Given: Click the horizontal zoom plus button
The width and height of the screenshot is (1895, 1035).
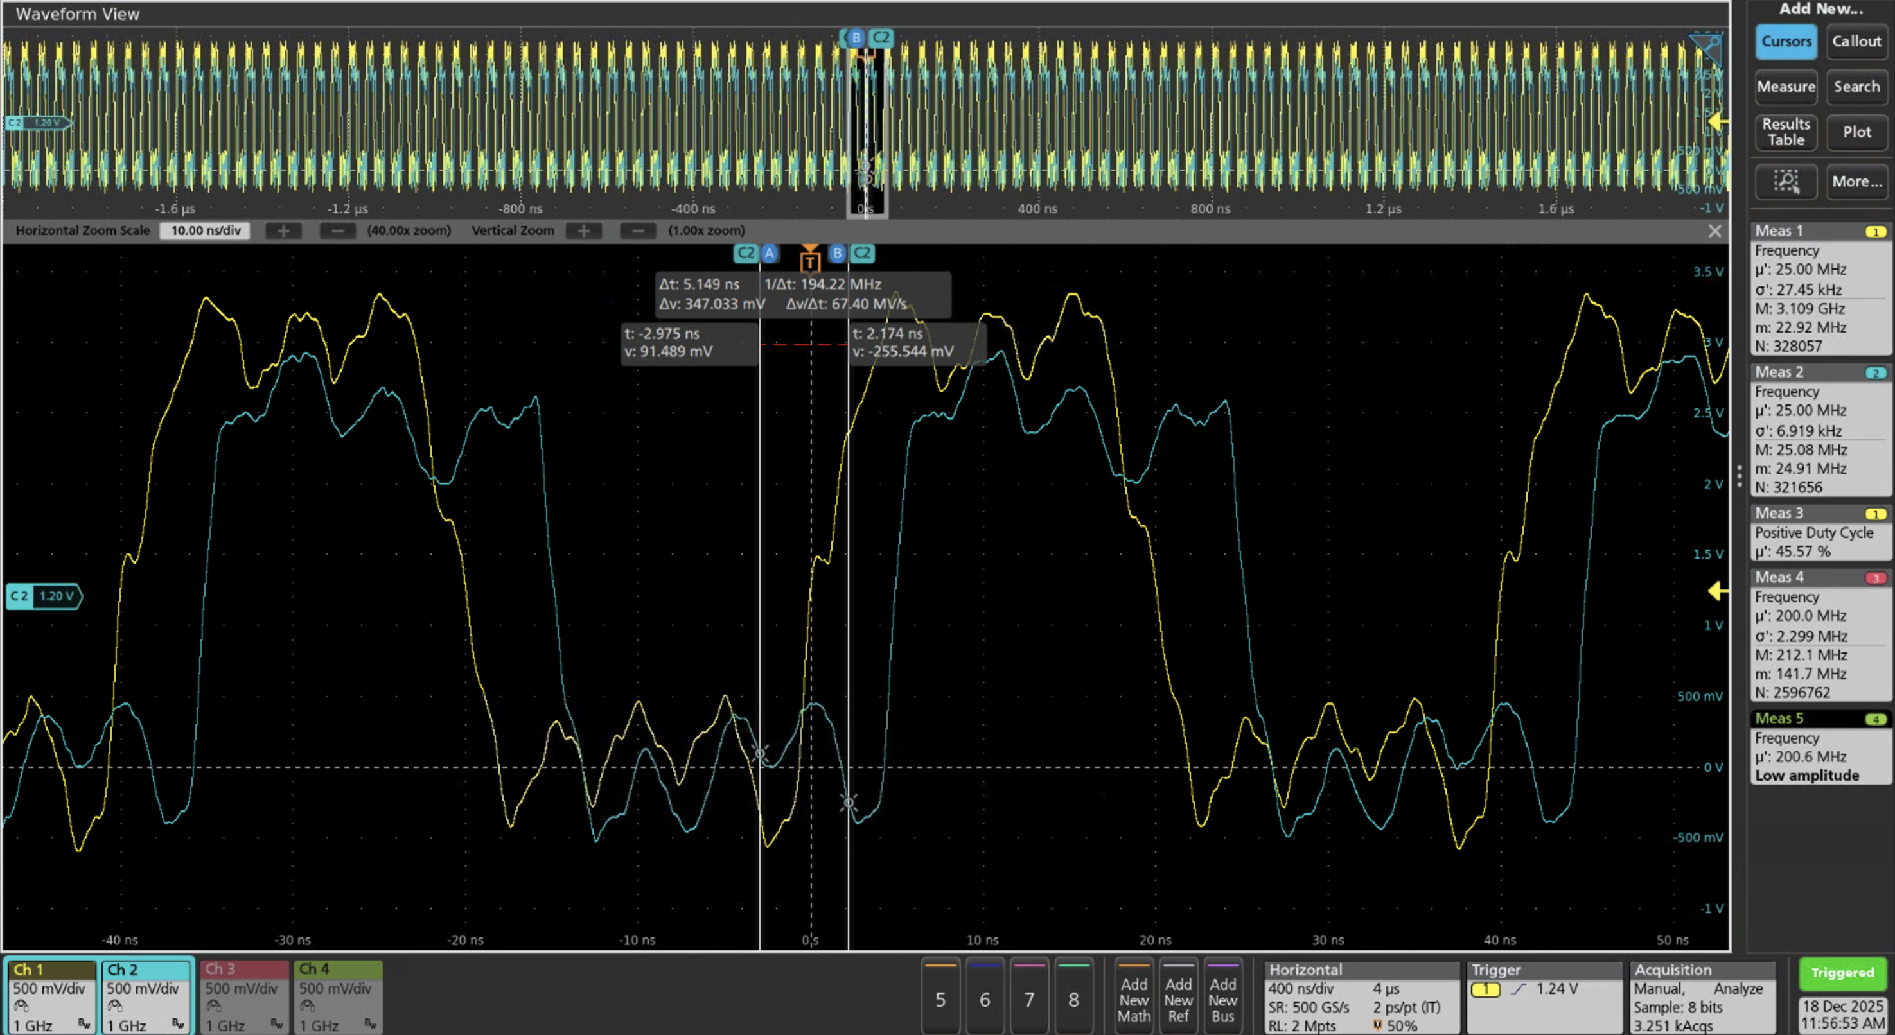Looking at the screenshot, I should point(283,230).
